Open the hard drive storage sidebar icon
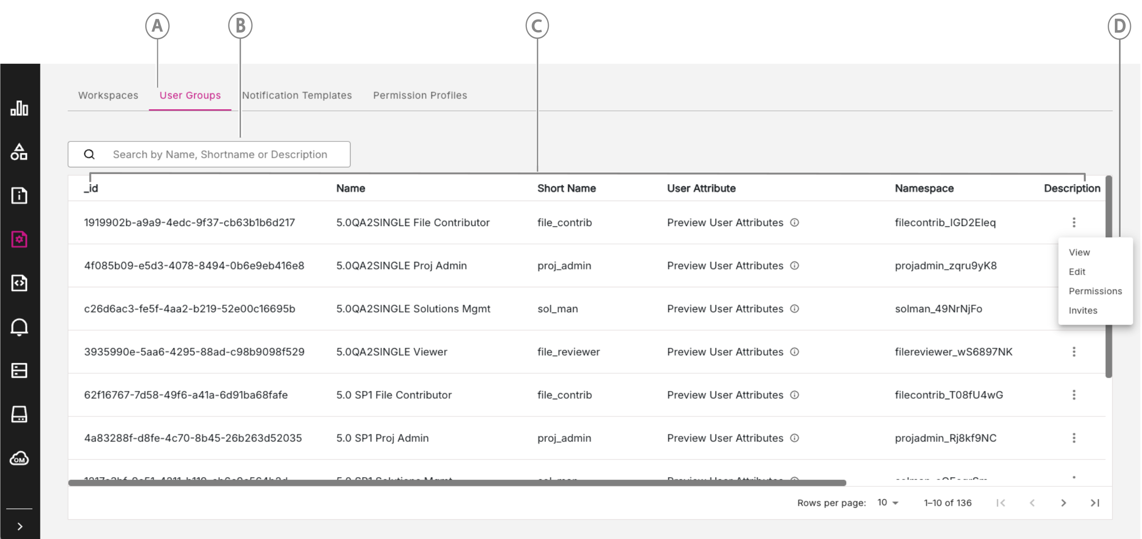This screenshot has height=539, width=1142. (19, 414)
